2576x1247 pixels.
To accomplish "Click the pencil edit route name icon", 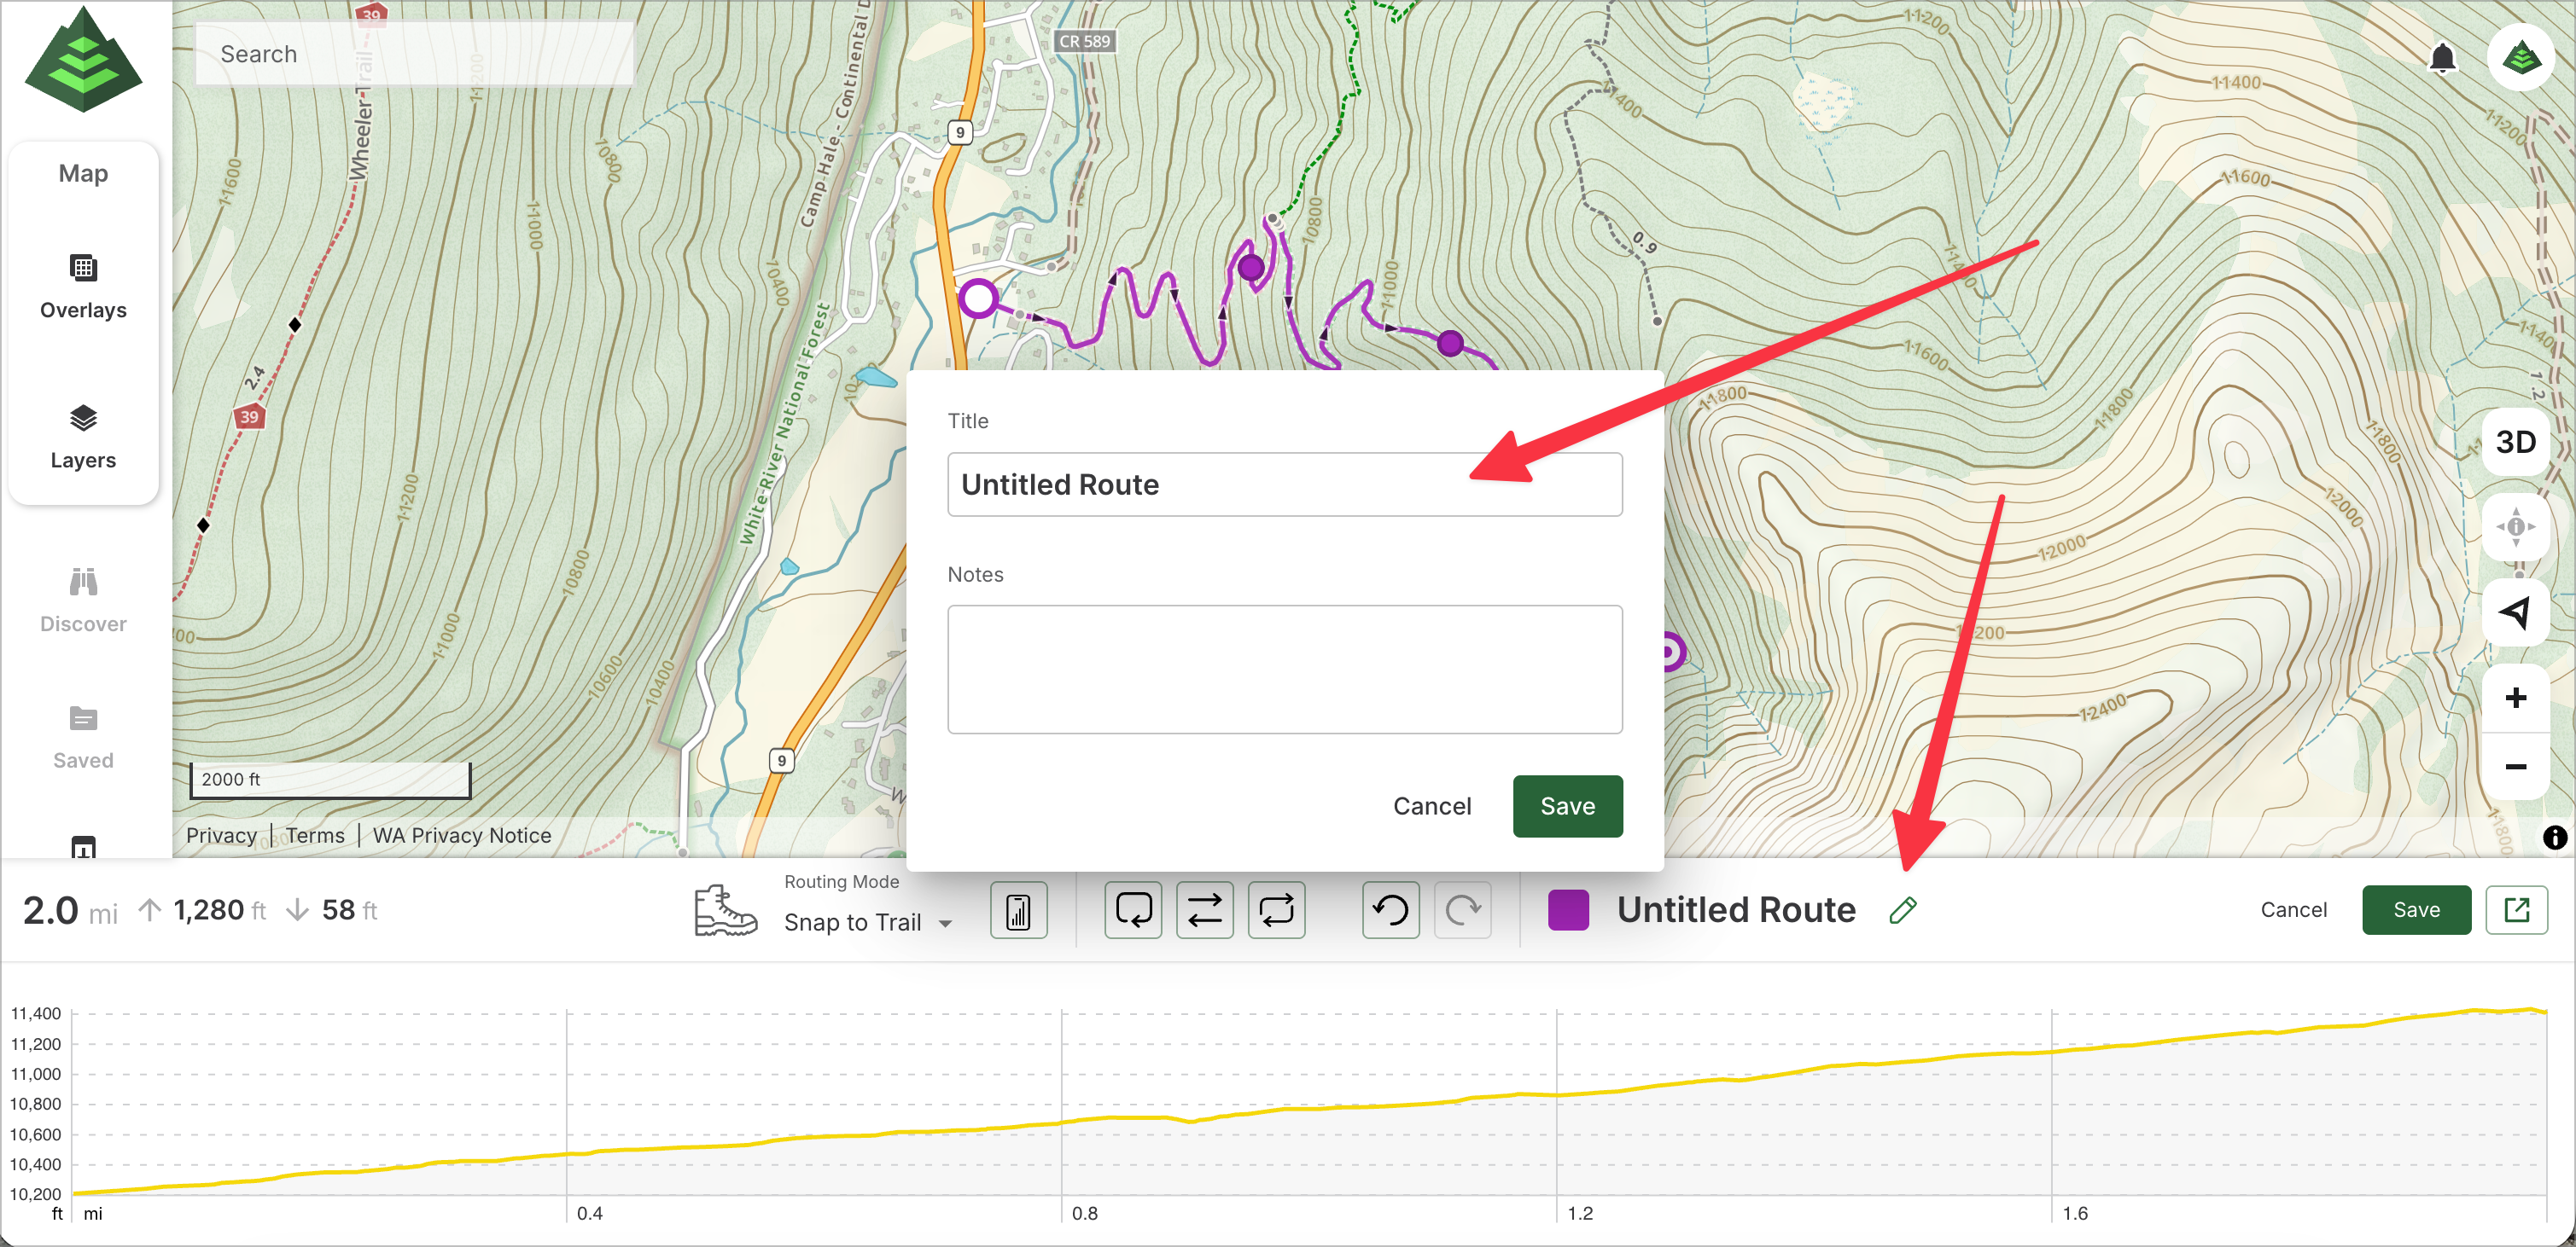I will pyautogui.click(x=1902, y=909).
